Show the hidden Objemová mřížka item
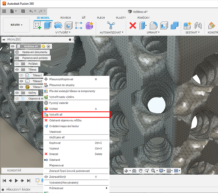The height and width of the screenshot is (193, 218). pyautogui.click(x=17, y=99)
